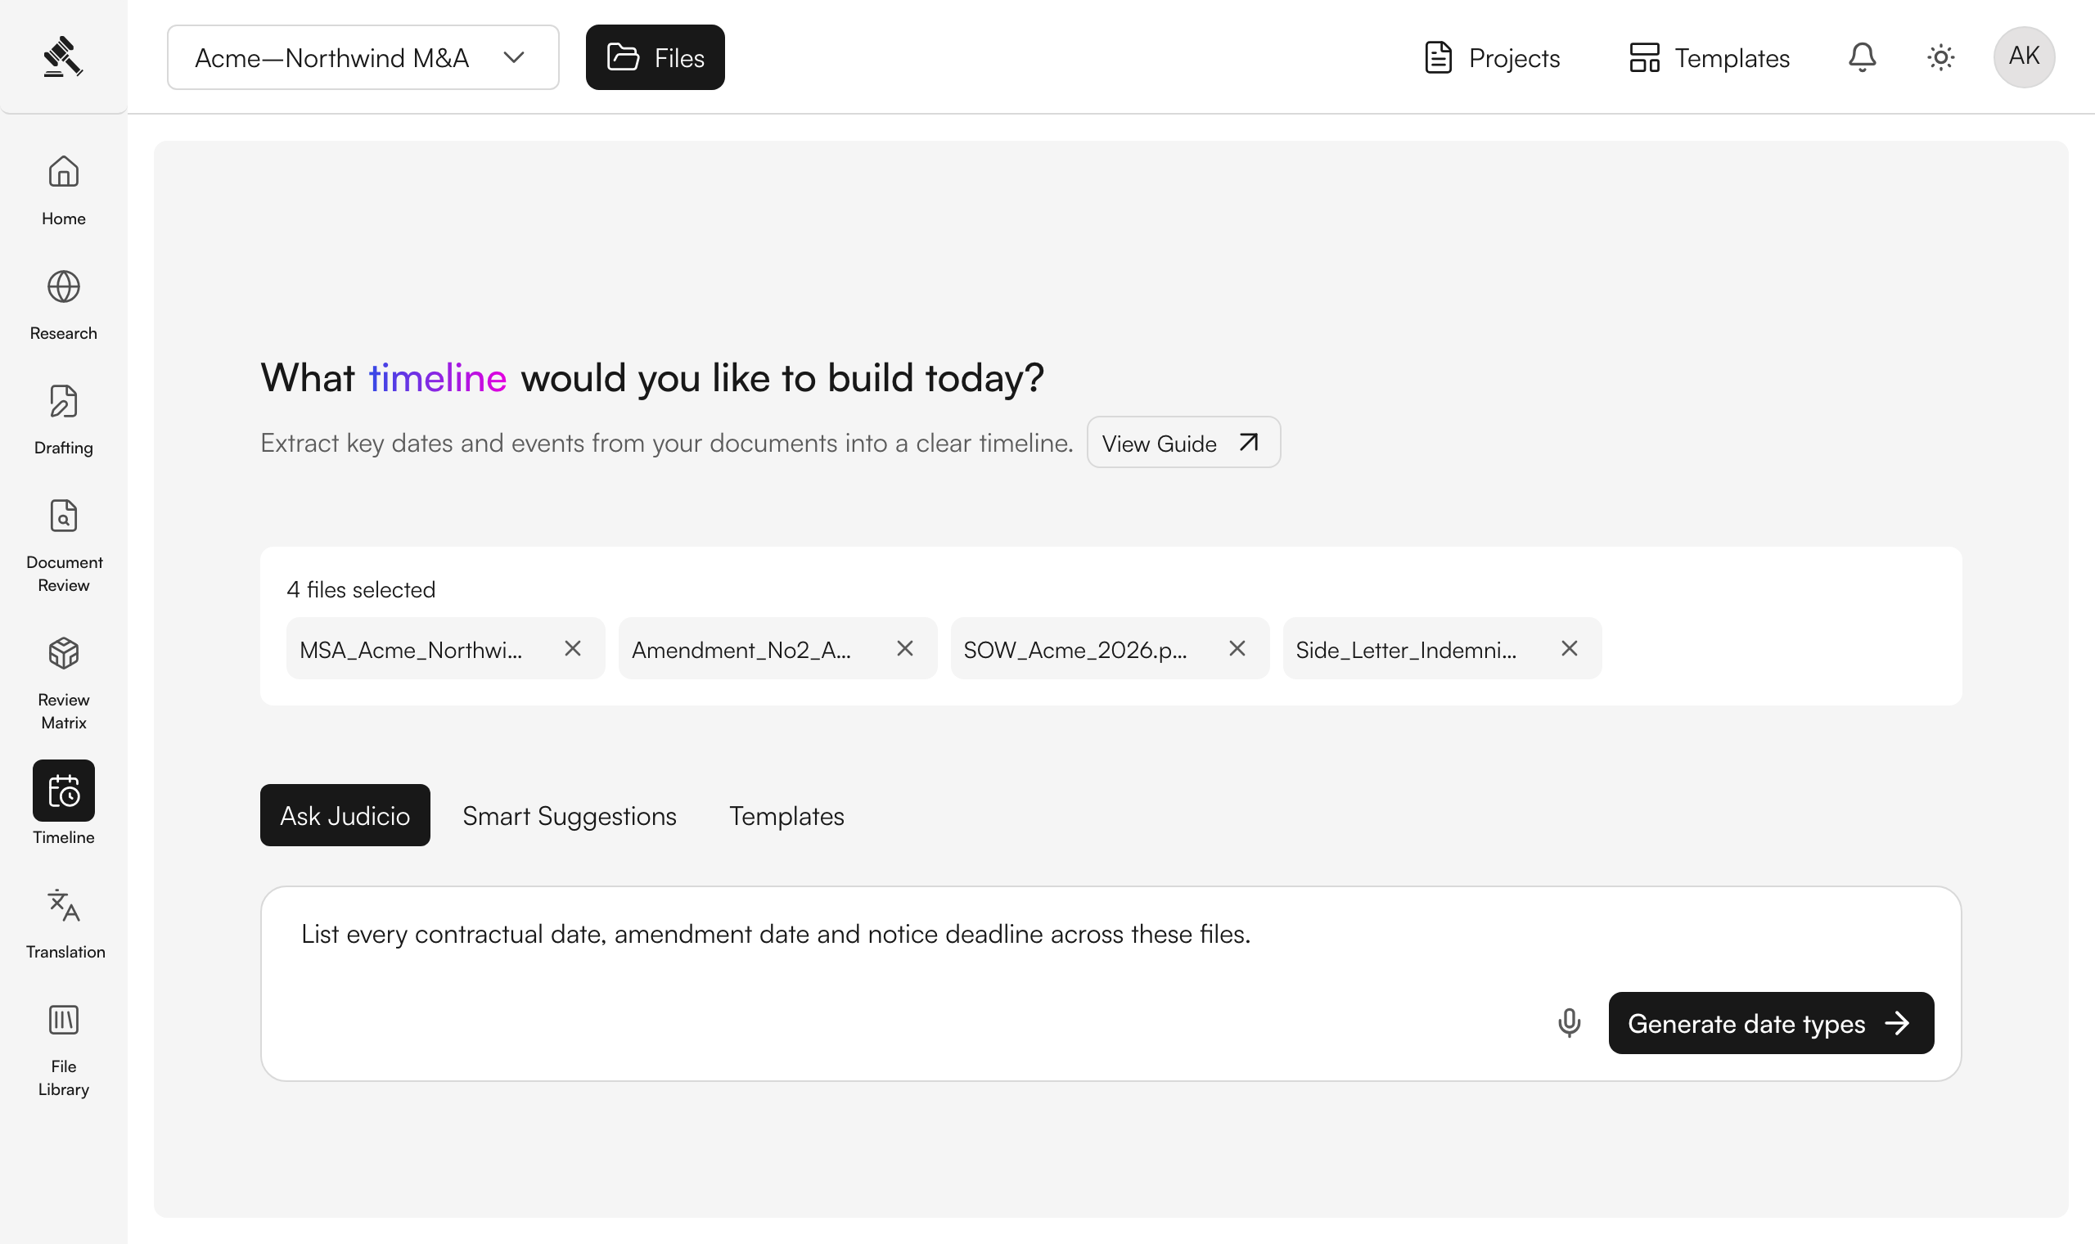Click the View Guide link
Viewport: 2095px width, 1244px height.
[1183, 443]
